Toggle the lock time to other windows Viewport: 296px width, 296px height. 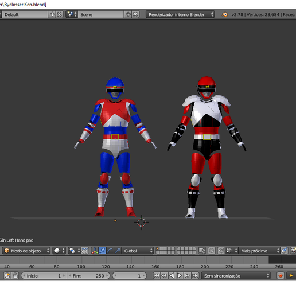click(x=15, y=275)
